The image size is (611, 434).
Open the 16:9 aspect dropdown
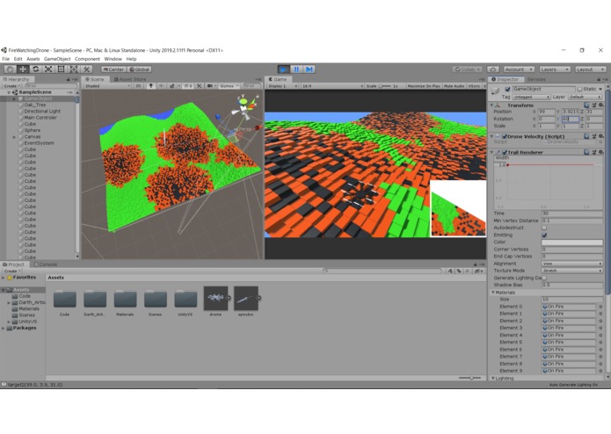pos(332,85)
